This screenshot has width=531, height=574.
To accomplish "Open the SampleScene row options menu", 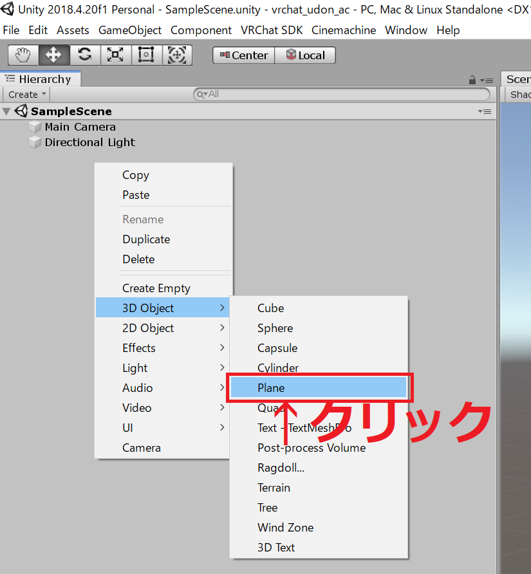I will coord(485,111).
